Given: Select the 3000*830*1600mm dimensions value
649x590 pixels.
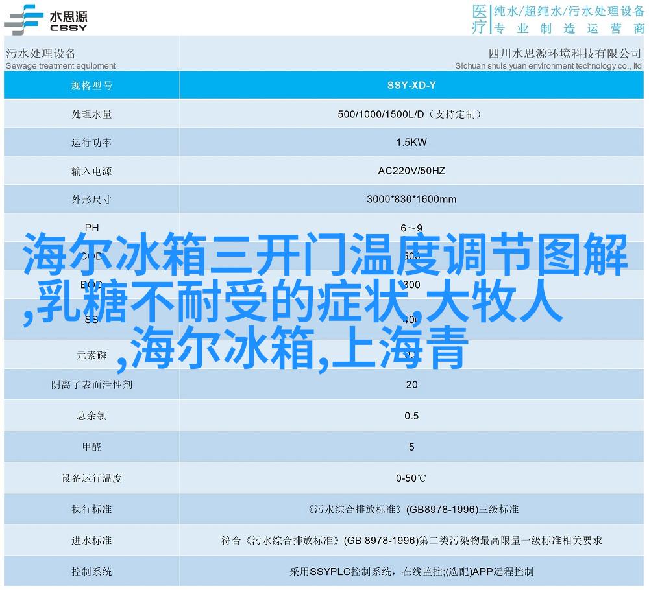Looking at the screenshot, I should 411,199.
